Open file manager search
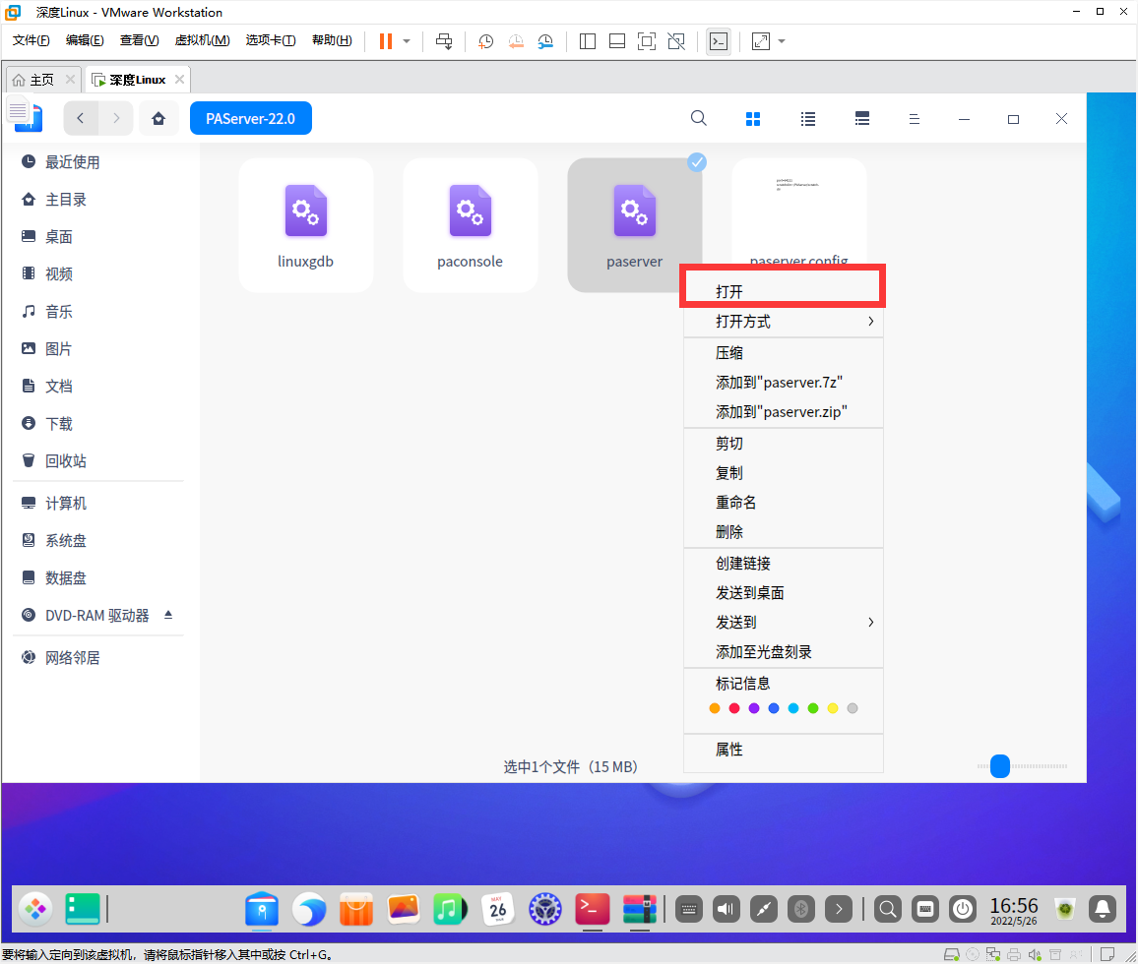 click(x=698, y=118)
